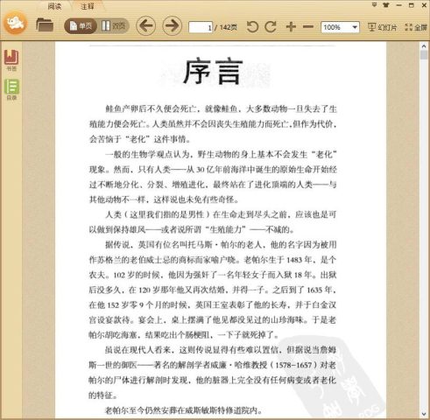The height and width of the screenshot is (420, 430).
Task: Zoom in with the plus icon
Action: pyautogui.click(x=291, y=27)
